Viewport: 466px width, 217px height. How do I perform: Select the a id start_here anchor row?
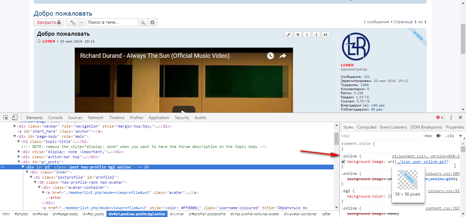click(x=60, y=131)
